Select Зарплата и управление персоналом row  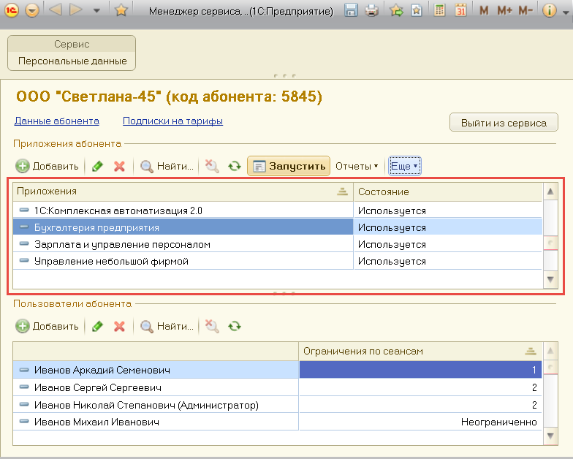183,244
